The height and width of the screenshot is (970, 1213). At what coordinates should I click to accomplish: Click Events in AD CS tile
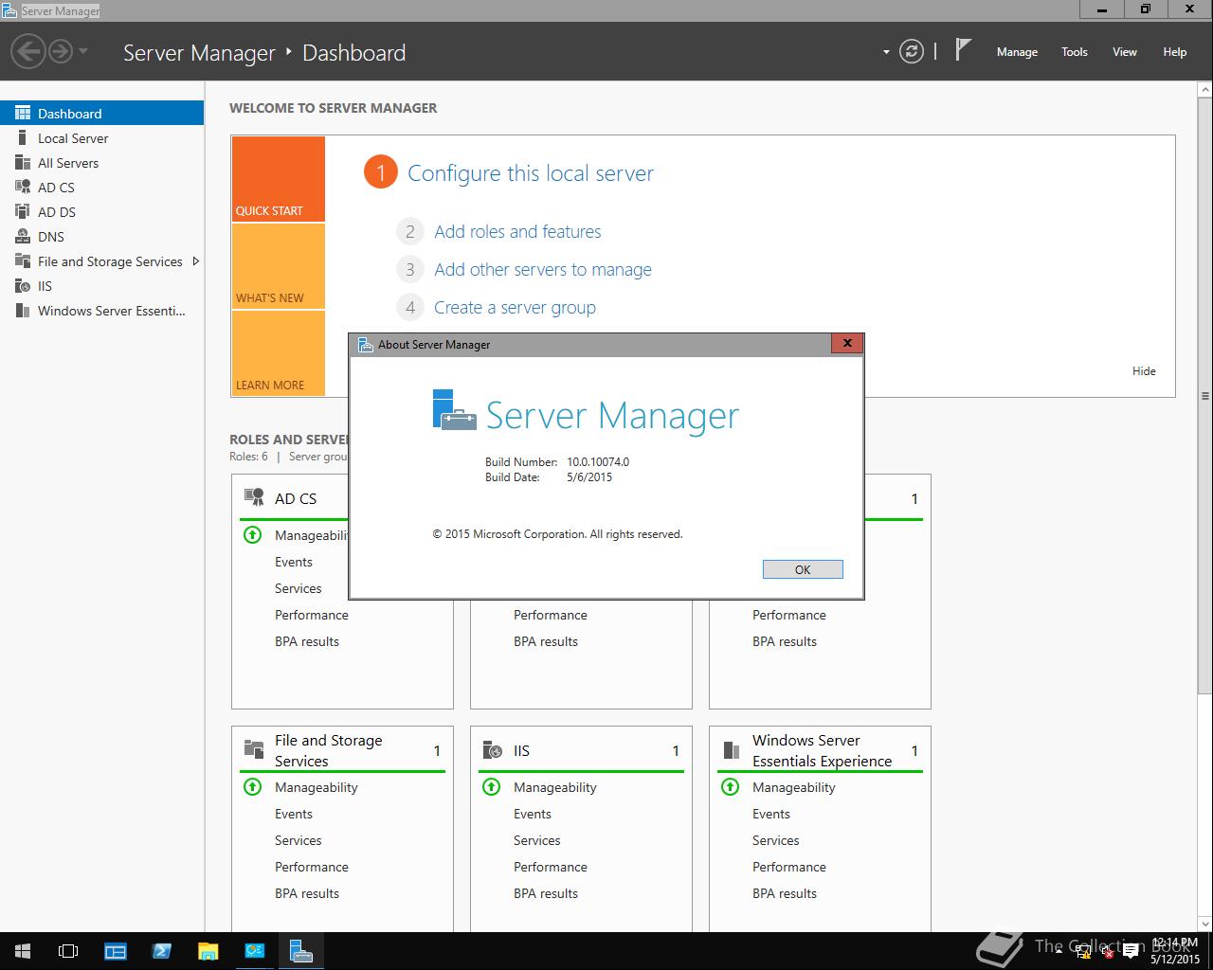pyautogui.click(x=294, y=562)
